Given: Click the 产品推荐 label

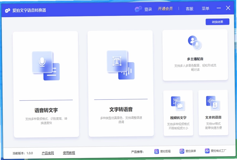Looking at the screenshot, I should click(137, 152).
